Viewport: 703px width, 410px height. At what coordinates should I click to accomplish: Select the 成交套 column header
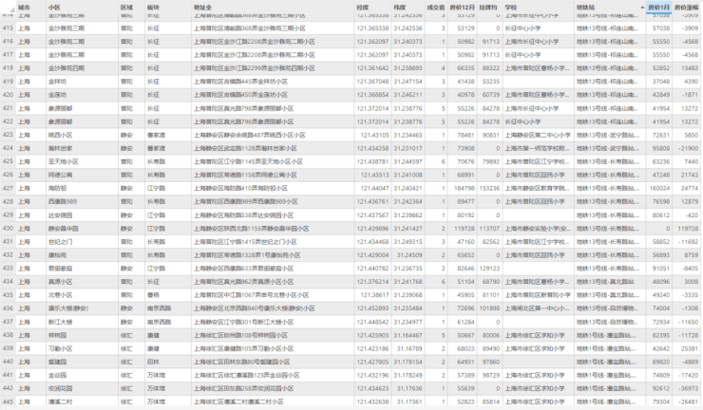tap(436, 8)
